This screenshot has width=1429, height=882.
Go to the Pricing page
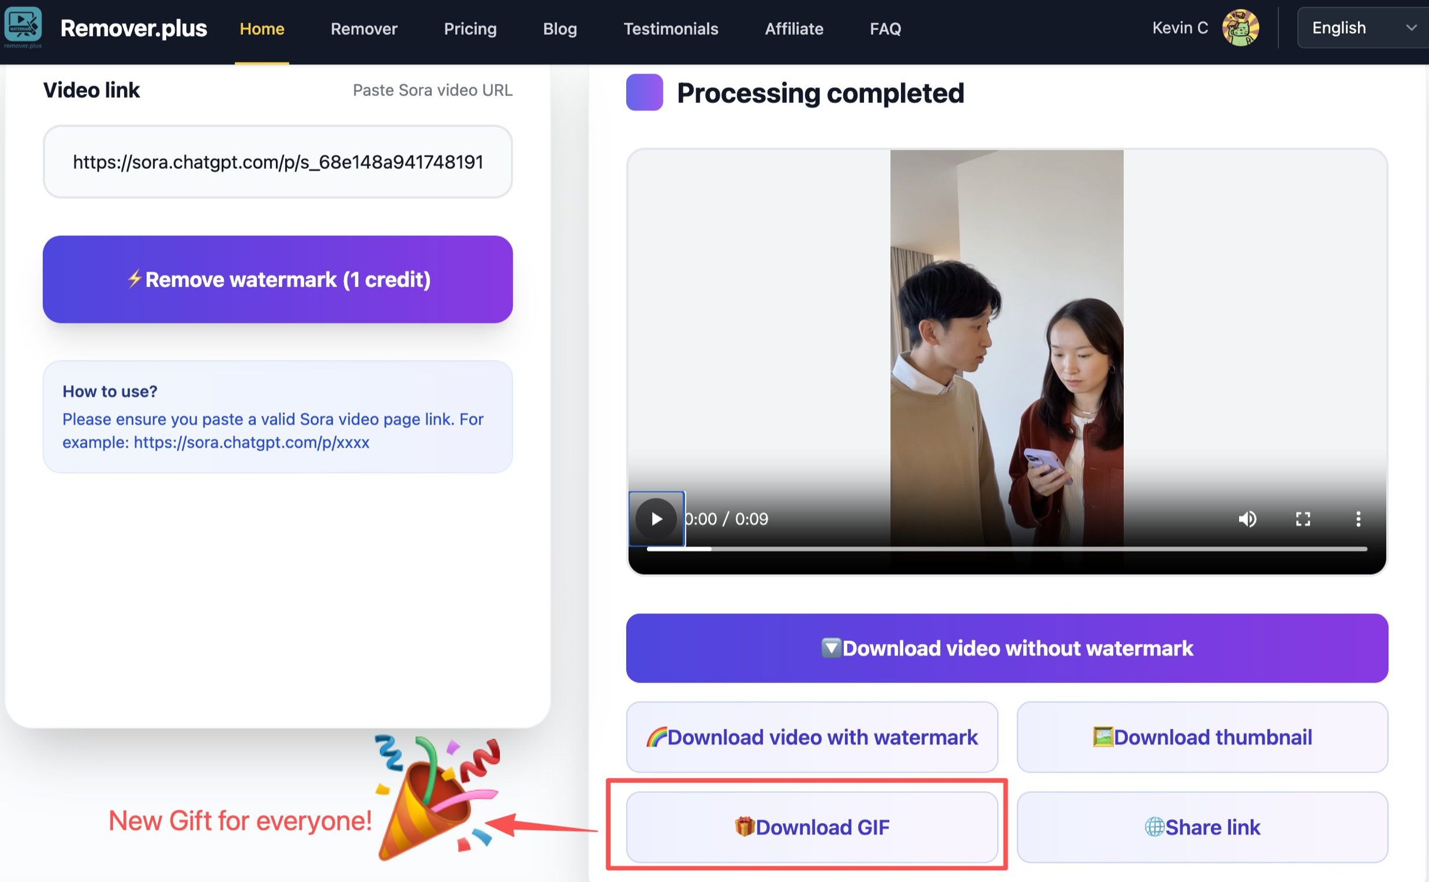470,29
